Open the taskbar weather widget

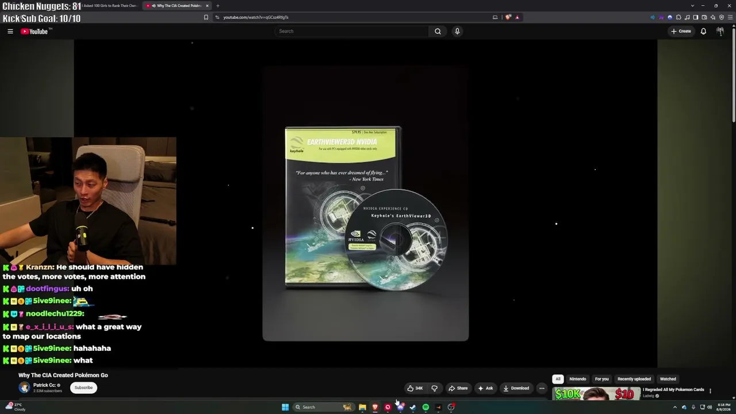pos(16,407)
